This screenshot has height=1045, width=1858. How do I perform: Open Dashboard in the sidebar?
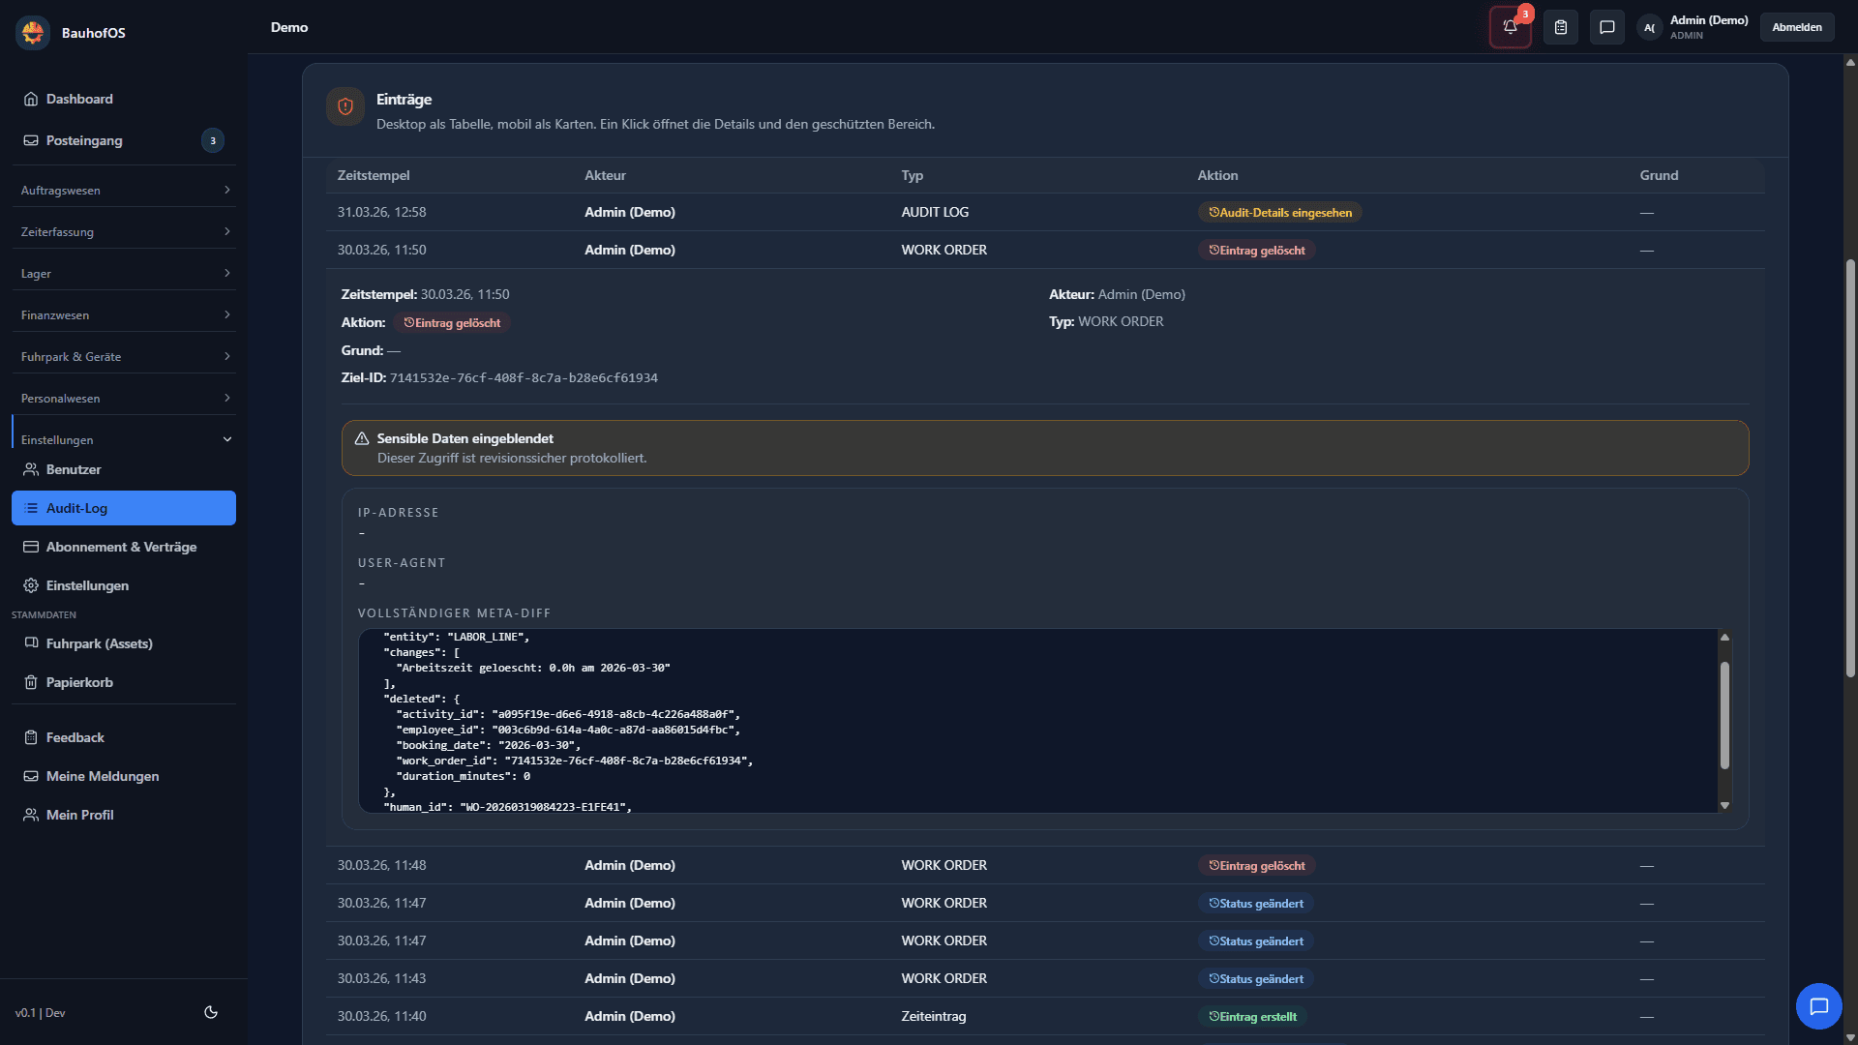(124, 99)
